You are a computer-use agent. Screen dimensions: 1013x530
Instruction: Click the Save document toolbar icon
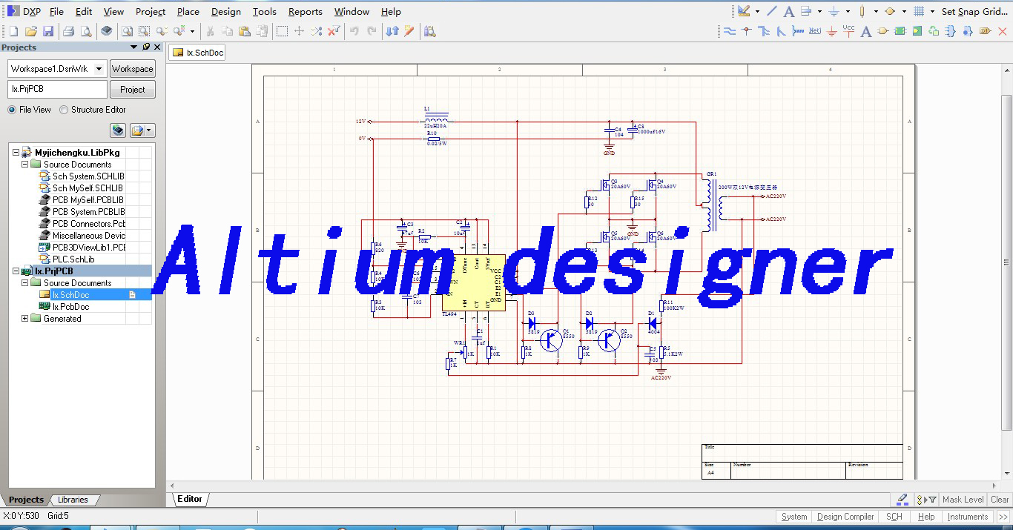click(48, 31)
